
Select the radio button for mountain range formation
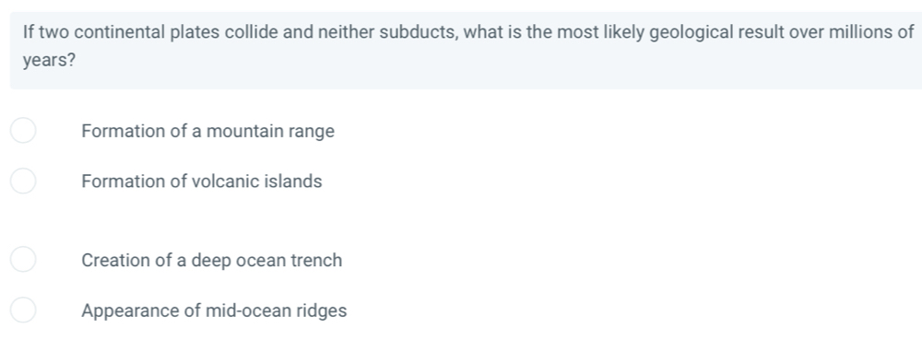coord(23,130)
